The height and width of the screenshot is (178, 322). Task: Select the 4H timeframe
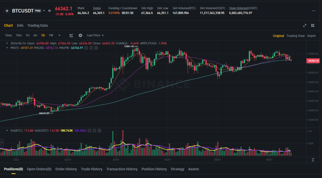(x=35, y=35)
